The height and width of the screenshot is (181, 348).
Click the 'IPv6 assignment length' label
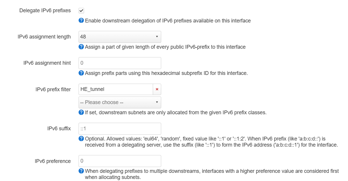44,37
